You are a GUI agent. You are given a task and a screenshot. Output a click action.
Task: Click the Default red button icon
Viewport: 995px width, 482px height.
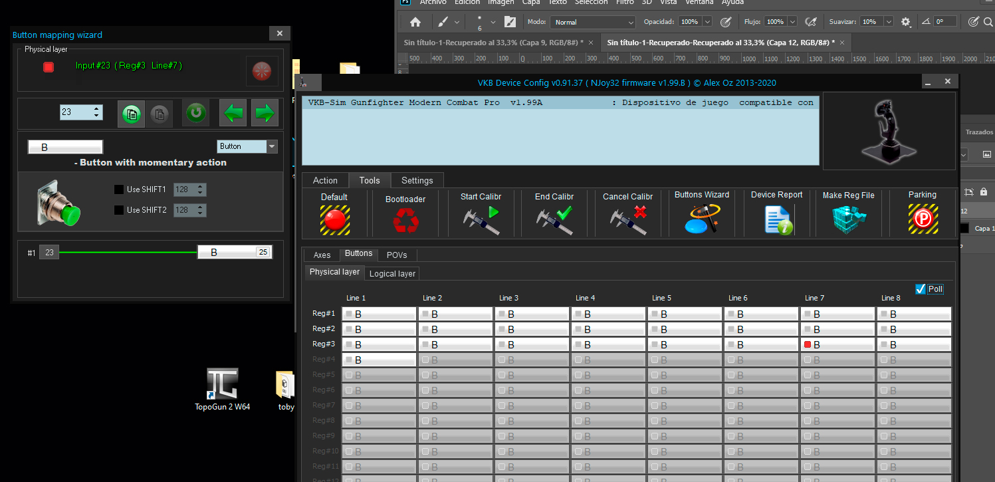pos(334,219)
